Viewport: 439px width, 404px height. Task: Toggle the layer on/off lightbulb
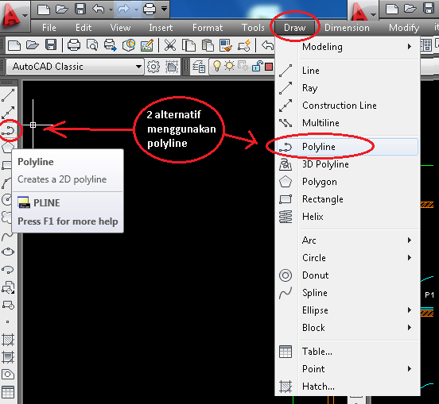click(x=216, y=66)
